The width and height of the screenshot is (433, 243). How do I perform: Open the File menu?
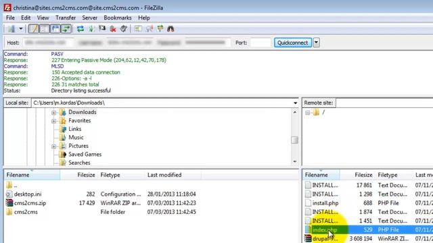click(11, 18)
